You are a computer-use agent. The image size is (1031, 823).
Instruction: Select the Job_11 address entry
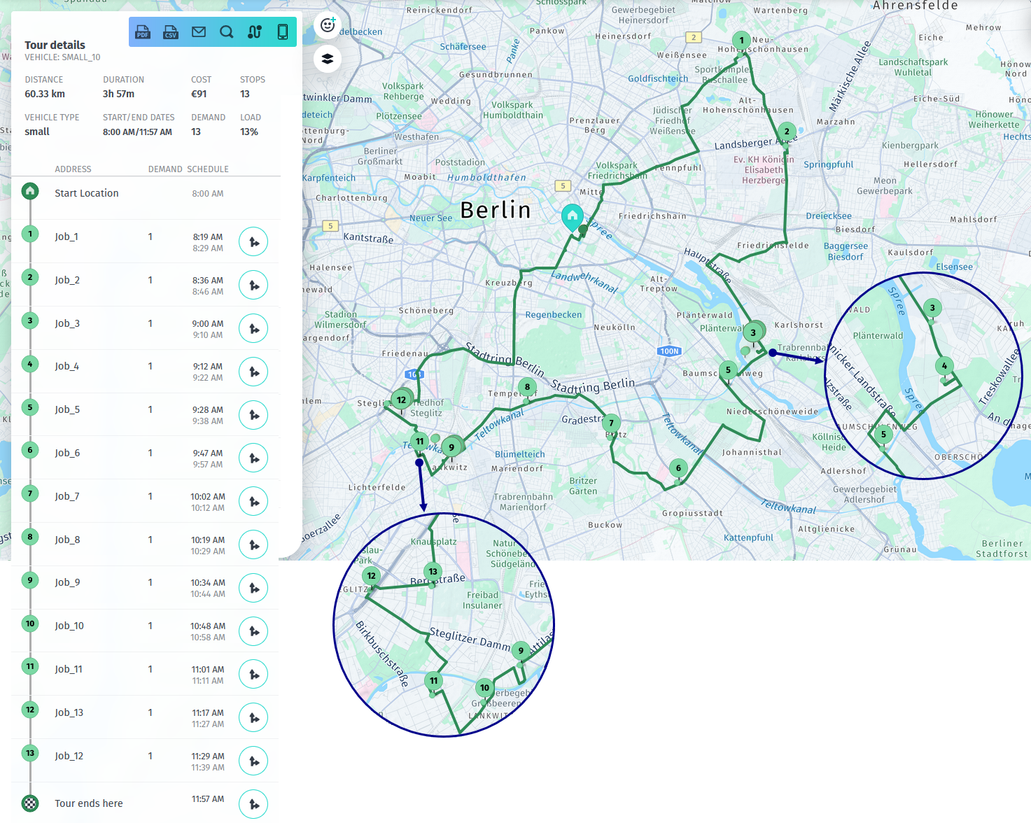click(69, 669)
